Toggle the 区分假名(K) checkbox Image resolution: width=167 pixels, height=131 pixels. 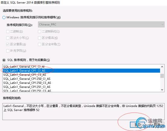point(39,38)
